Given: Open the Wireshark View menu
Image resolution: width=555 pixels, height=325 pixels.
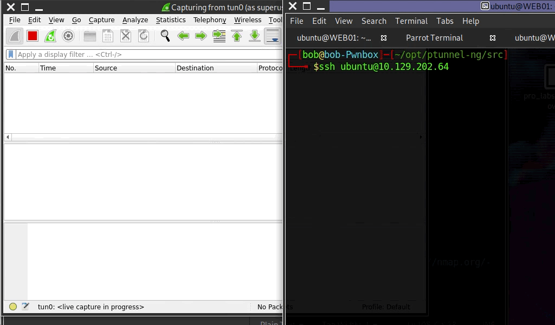Looking at the screenshot, I should (56, 20).
